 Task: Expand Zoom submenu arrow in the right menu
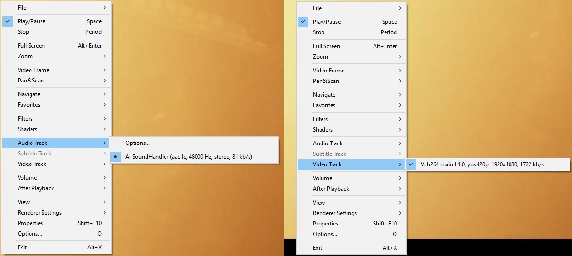400,57
